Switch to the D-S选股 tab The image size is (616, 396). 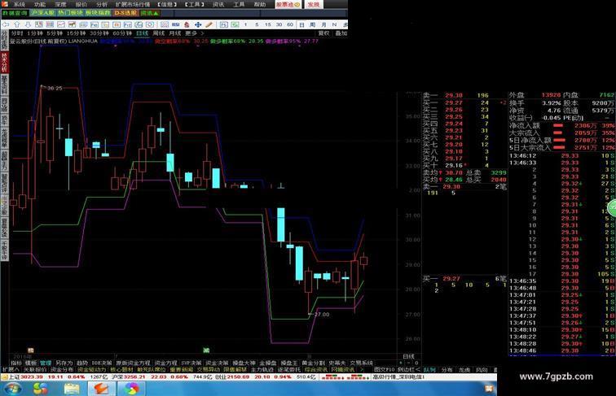(125, 13)
